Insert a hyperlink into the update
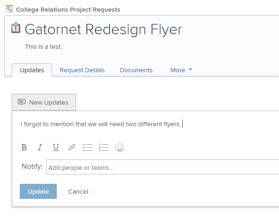Viewport: 279px width, 219px height. pyautogui.click(x=72, y=147)
